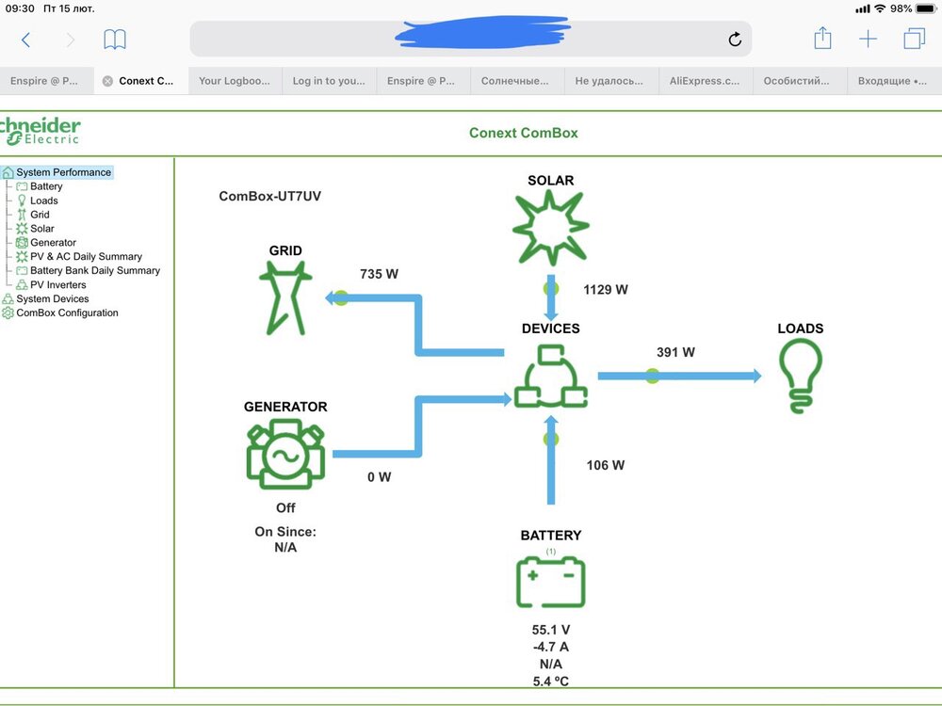The height and width of the screenshot is (706, 942).
Task: Click the Grid tower icon in sidebar
Action: coord(22,215)
